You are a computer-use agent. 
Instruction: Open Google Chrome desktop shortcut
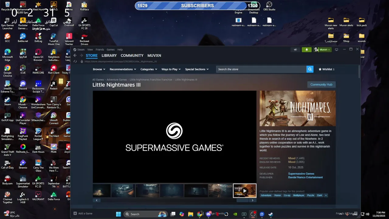coord(8,71)
